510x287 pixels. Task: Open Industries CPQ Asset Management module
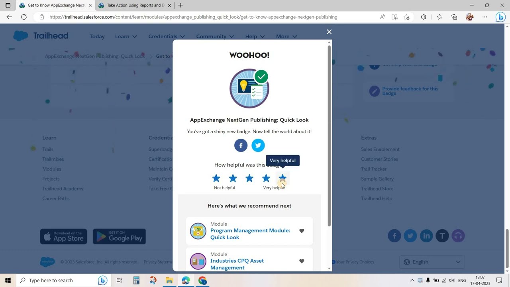237,264
